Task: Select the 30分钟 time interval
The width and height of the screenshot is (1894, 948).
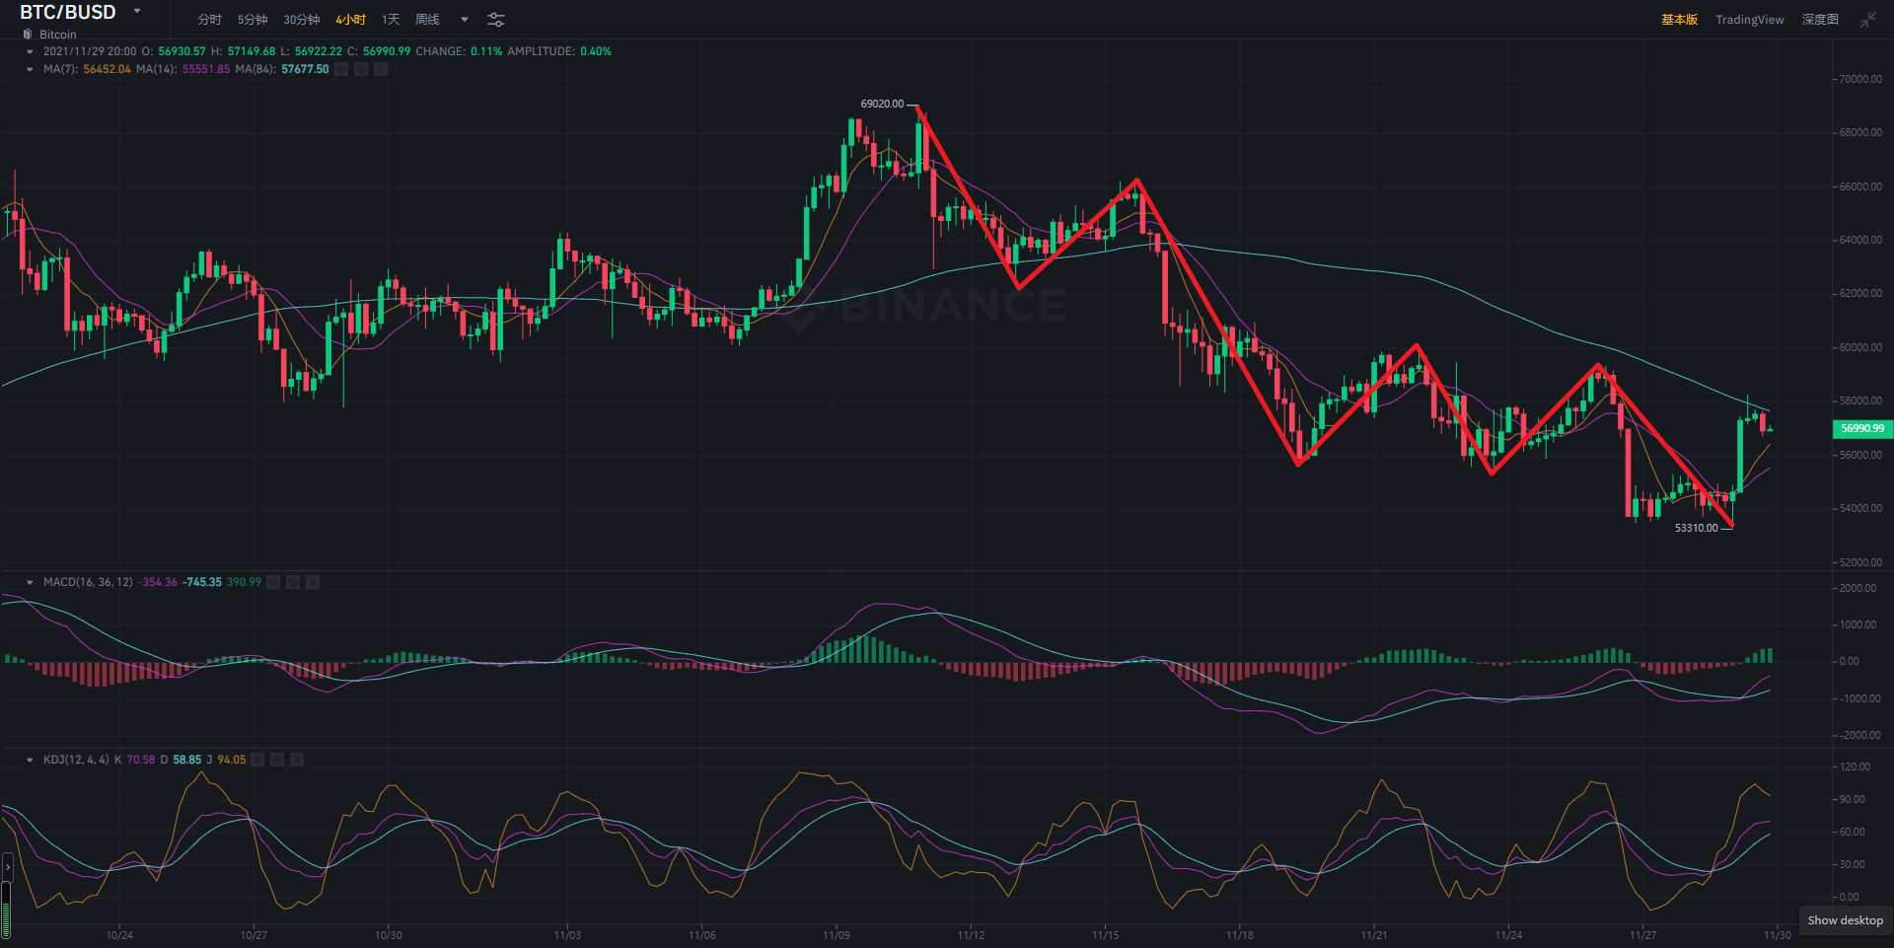Action: [301, 20]
